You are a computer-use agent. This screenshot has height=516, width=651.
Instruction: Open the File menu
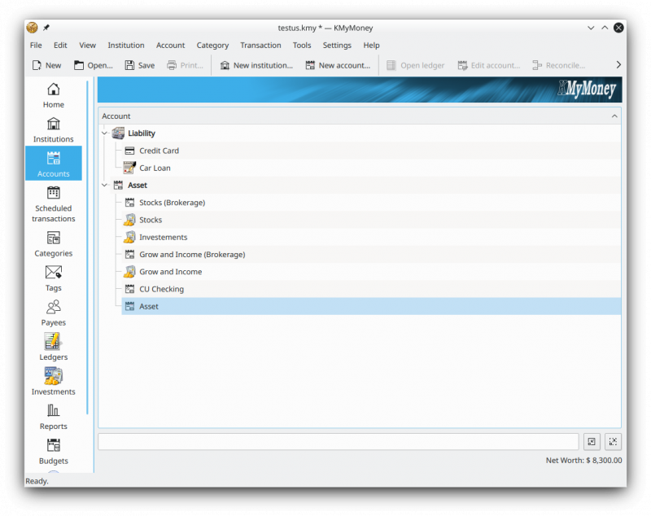36,46
